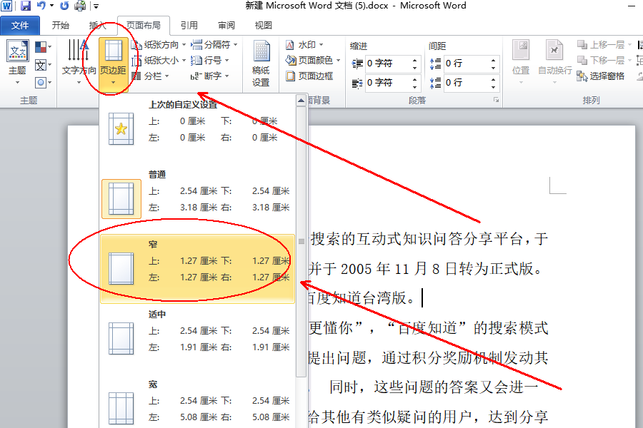Click Page Borders (页面边框) button

pos(309,76)
